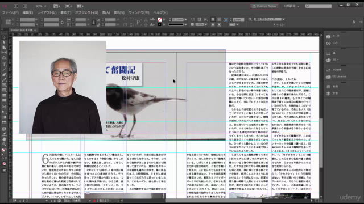Toggle fill and stroke swatch in toolbox
364x204 pixels.
[3, 150]
